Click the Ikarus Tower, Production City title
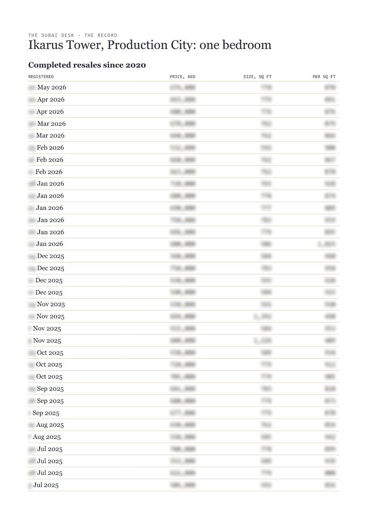The height and width of the screenshot is (521, 368). 149,45
